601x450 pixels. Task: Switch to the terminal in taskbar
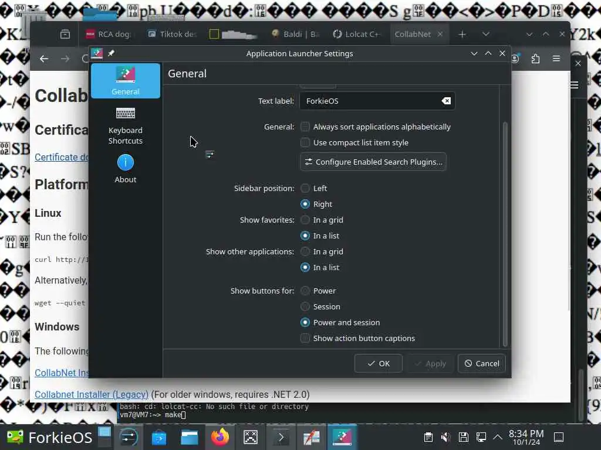tap(281, 437)
